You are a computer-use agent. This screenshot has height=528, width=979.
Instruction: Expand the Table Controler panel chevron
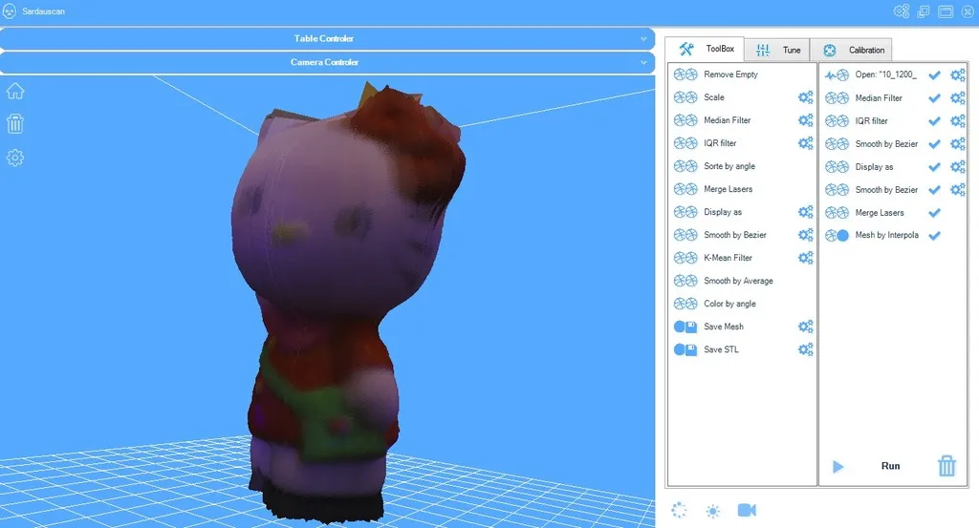tap(643, 39)
